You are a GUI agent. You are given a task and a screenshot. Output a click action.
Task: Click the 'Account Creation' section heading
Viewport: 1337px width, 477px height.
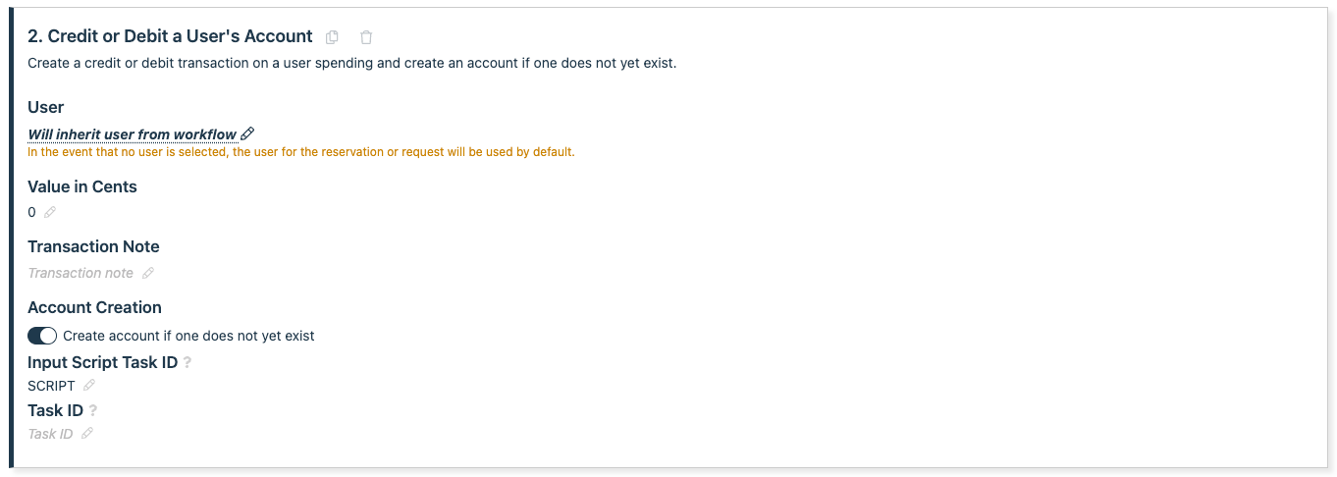(94, 307)
